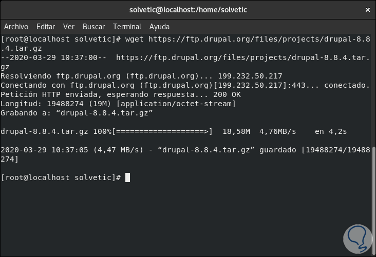
Task: Click the IP address 199.232.50.217 on the Resolviendo line
Action: coord(250,76)
